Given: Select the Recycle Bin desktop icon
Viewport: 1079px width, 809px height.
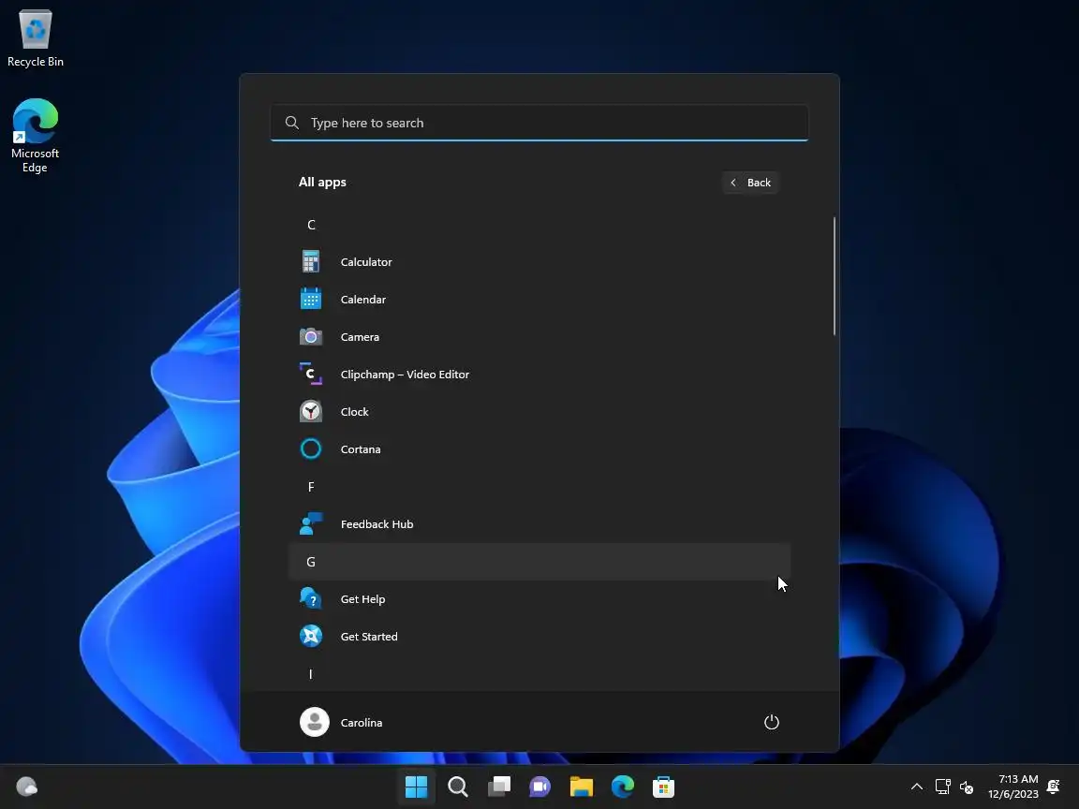Looking at the screenshot, I should (35, 38).
